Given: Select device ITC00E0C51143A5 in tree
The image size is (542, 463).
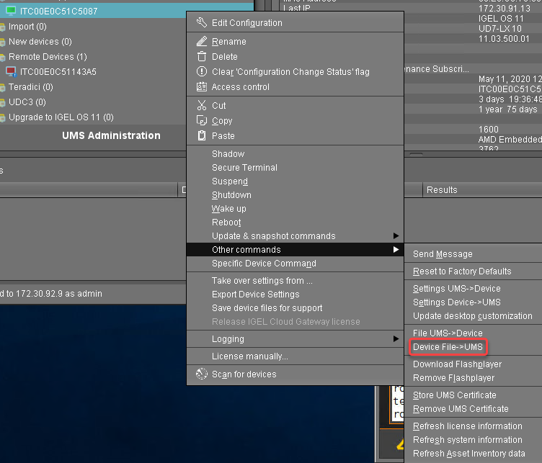Looking at the screenshot, I should tap(58, 72).
